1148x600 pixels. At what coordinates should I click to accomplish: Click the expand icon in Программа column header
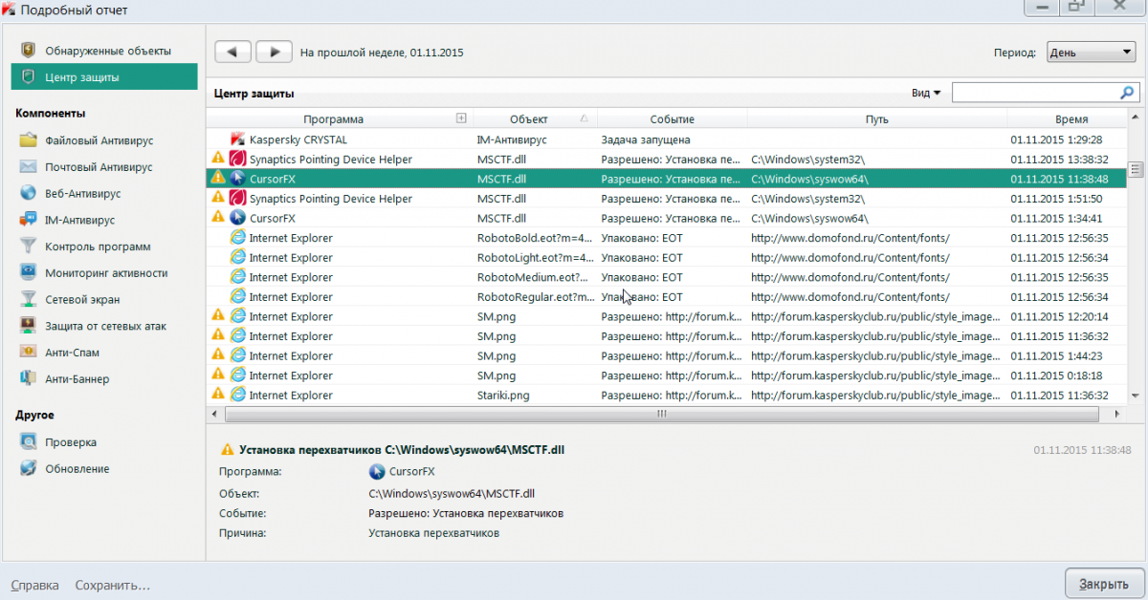pyautogui.click(x=461, y=118)
